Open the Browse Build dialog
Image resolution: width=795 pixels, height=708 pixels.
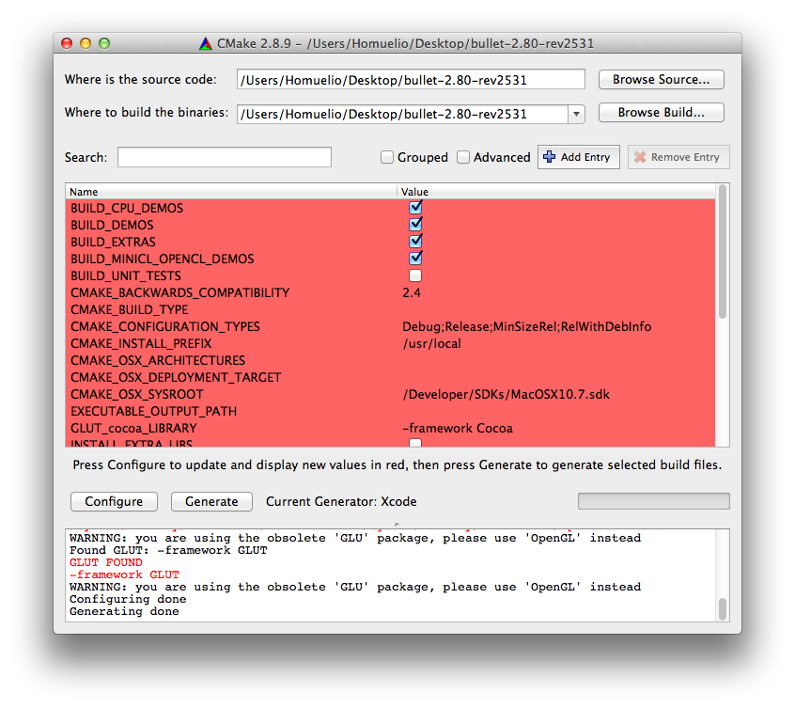click(661, 113)
